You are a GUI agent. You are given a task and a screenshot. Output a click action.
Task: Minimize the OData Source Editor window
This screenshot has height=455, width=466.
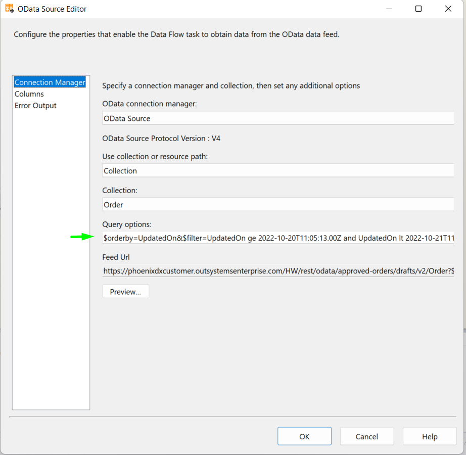pos(389,9)
